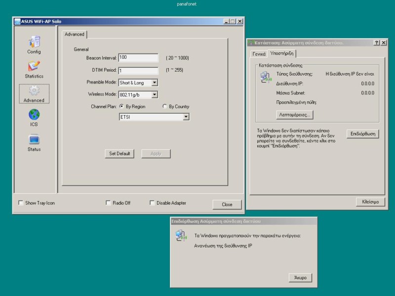Image resolution: width=395 pixels, height=296 pixels.
Task: Expand the ETSI channel plan dropdown
Action: 186,117
